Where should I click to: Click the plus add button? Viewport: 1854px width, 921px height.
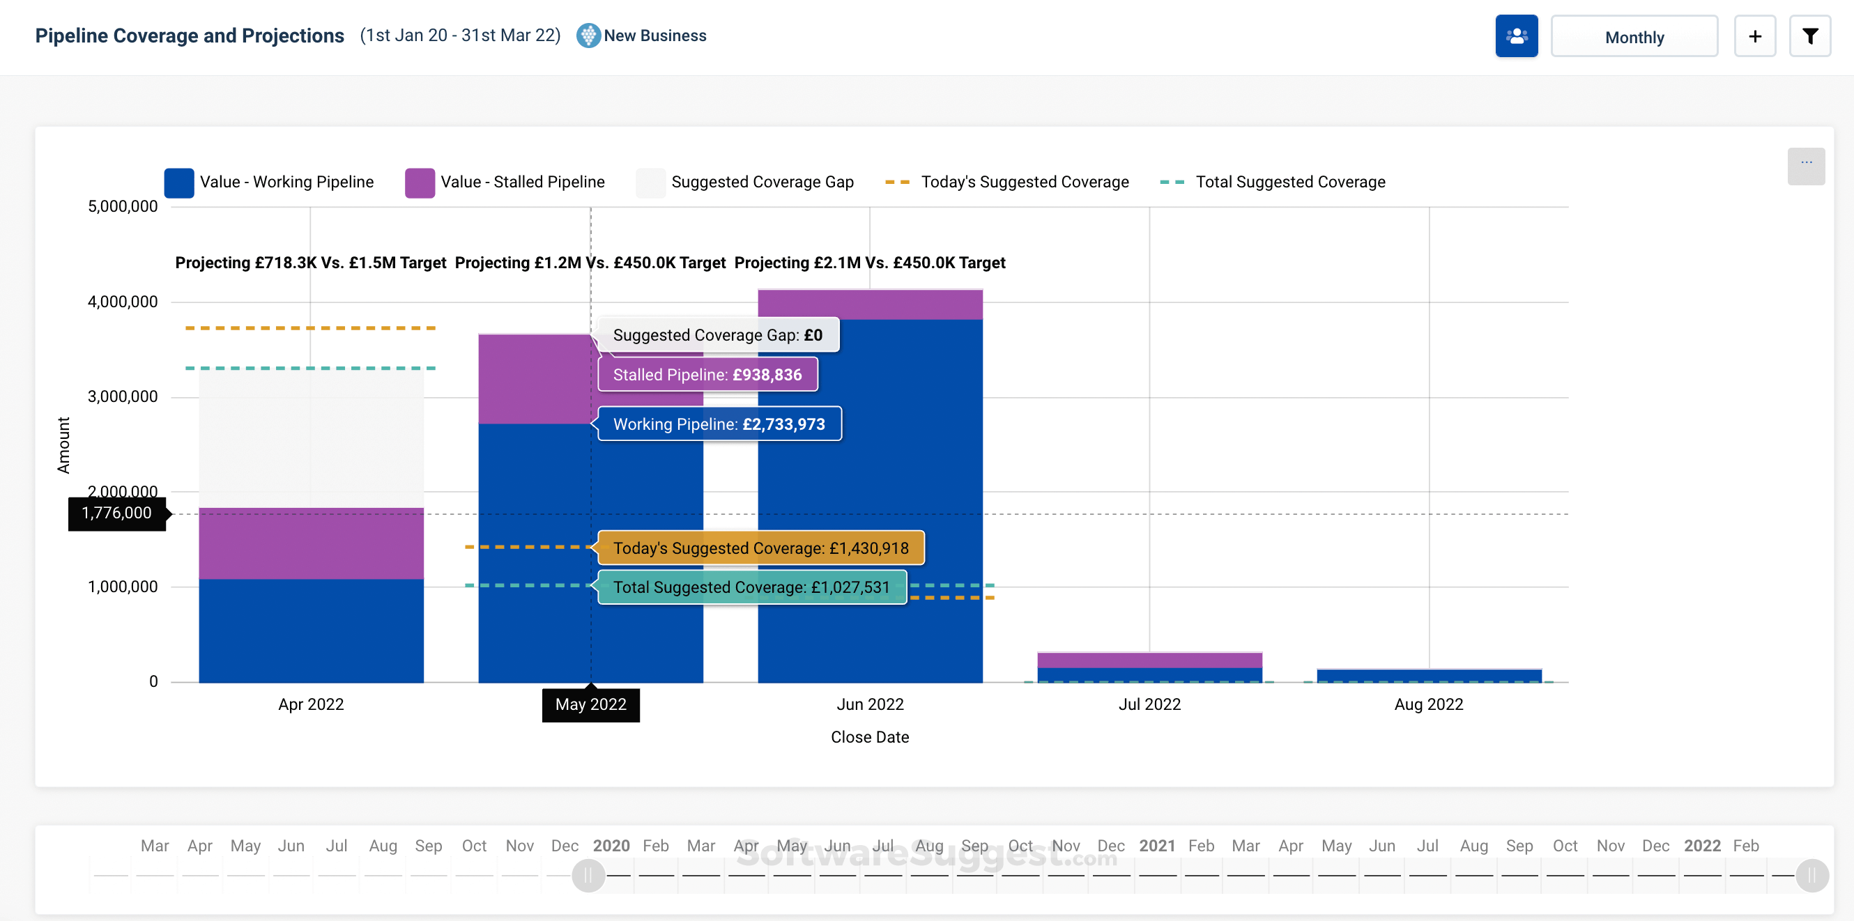[x=1755, y=36]
